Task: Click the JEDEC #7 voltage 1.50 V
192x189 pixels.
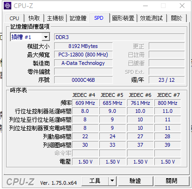Action: click(168, 162)
